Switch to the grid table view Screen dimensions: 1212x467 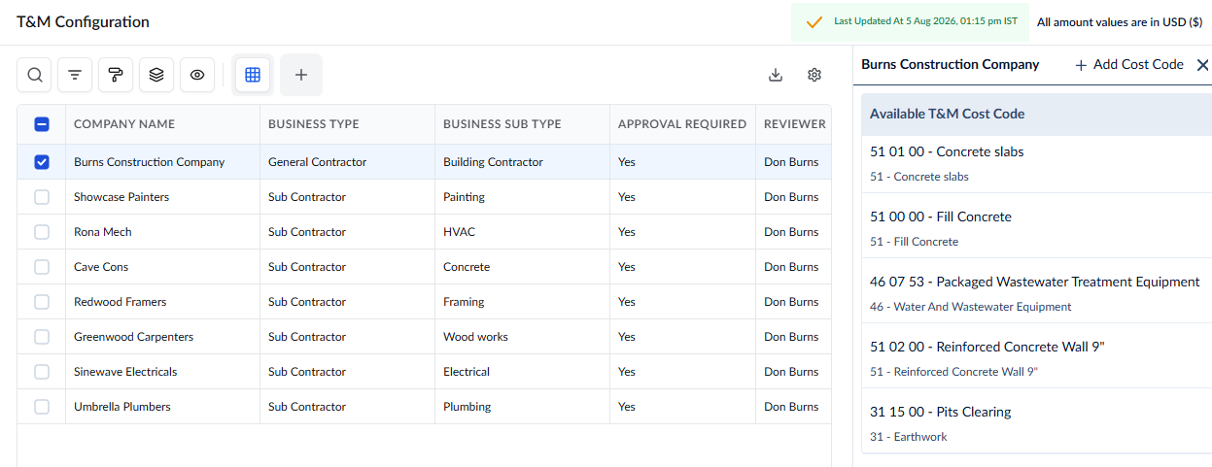click(x=253, y=75)
